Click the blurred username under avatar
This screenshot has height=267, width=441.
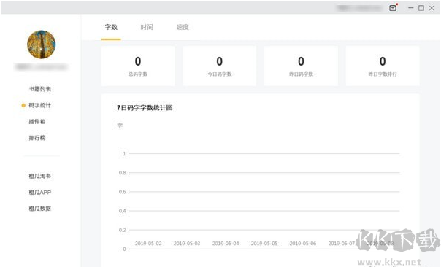click(42, 67)
